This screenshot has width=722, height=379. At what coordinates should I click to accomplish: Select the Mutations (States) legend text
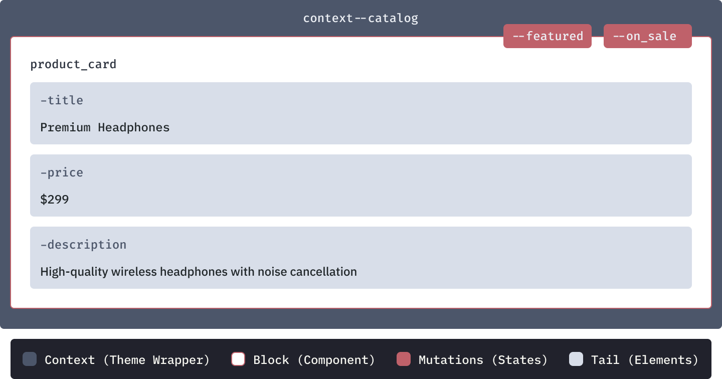pos(483,360)
